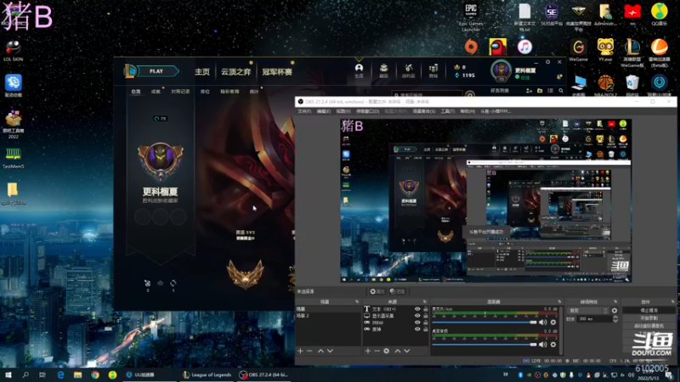Image resolution: width=680 pixels, height=382 pixels.
Task: Click the friends list search icon
Action: point(561,91)
